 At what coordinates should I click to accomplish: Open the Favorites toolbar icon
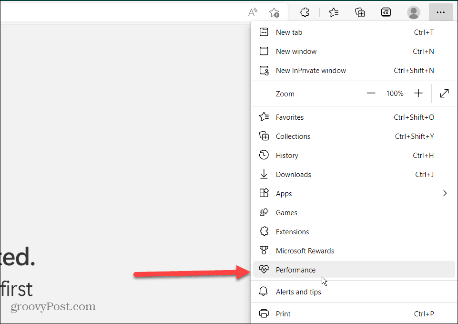tap(334, 12)
